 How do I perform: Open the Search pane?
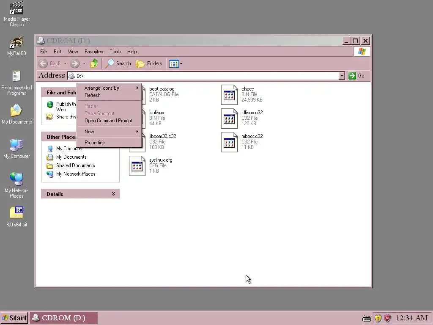(118, 63)
